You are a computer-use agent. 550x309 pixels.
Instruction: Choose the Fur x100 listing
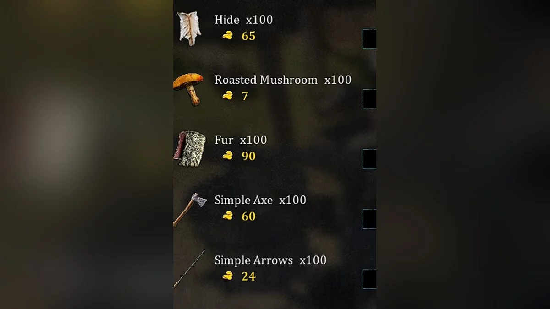[241, 140]
